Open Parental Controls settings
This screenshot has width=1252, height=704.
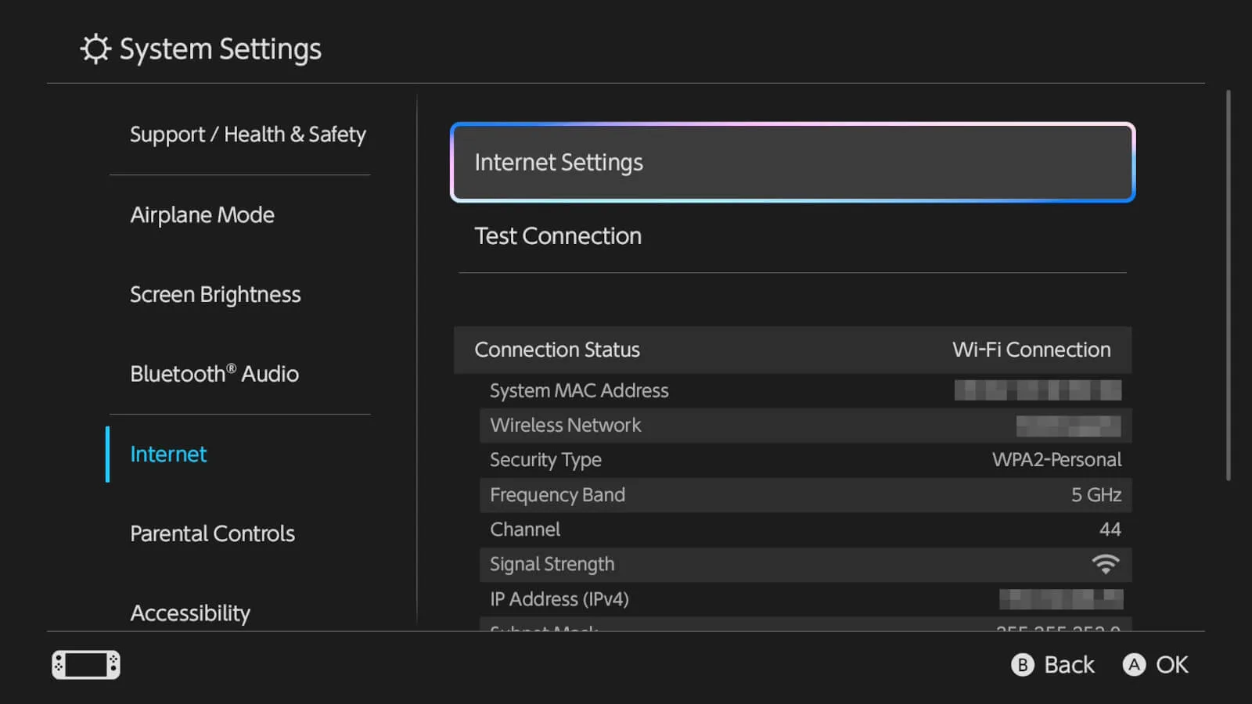tap(212, 533)
